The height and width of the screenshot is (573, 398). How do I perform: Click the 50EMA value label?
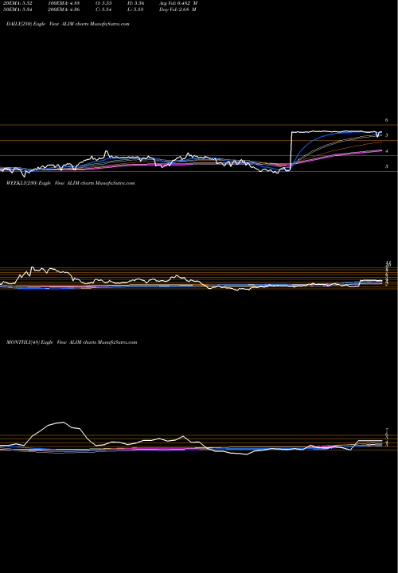(x=17, y=10)
